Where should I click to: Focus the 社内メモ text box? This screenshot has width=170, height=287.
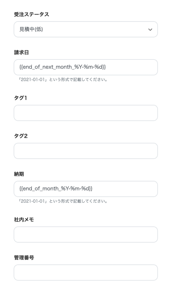[86, 235]
